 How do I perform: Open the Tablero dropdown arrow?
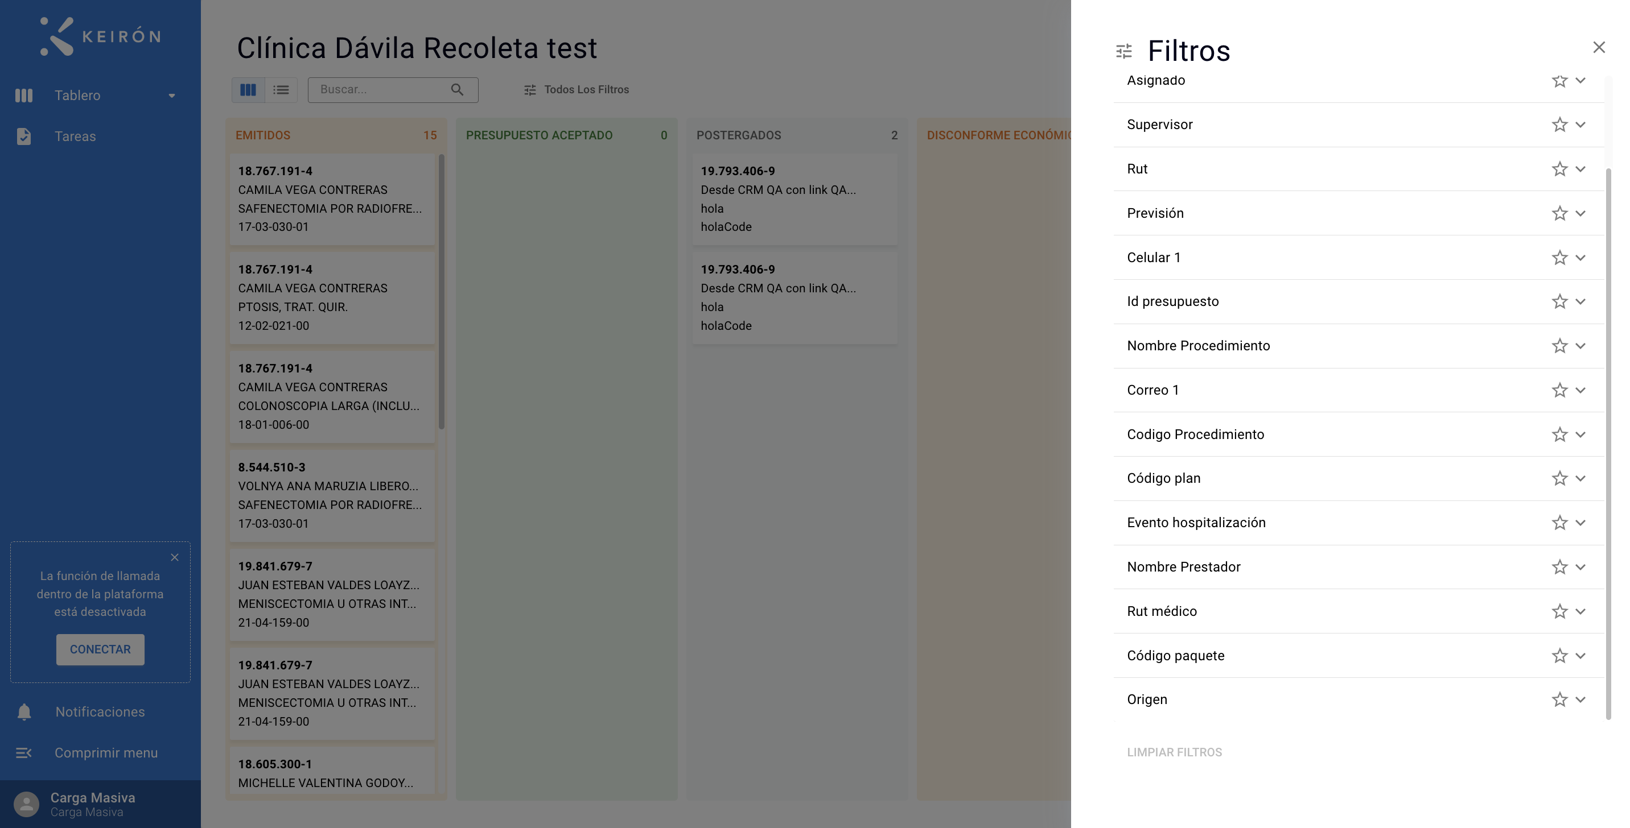171,96
